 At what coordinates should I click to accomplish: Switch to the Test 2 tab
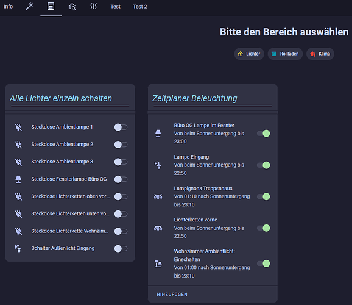pyautogui.click(x=140, y=7)
